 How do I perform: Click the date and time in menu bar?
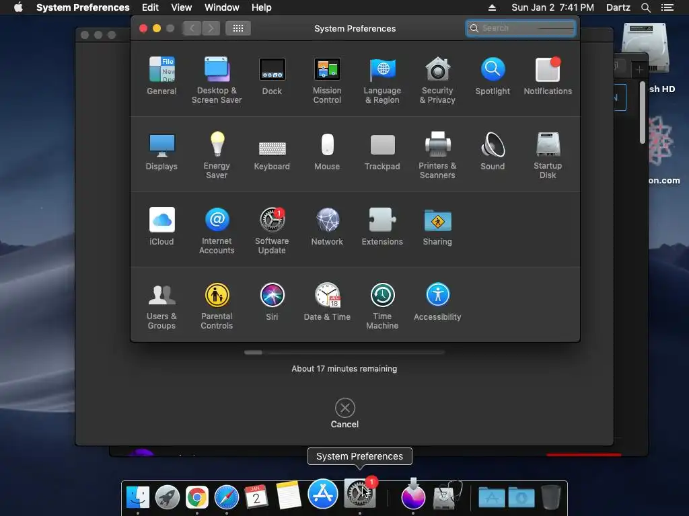(553, 7)
